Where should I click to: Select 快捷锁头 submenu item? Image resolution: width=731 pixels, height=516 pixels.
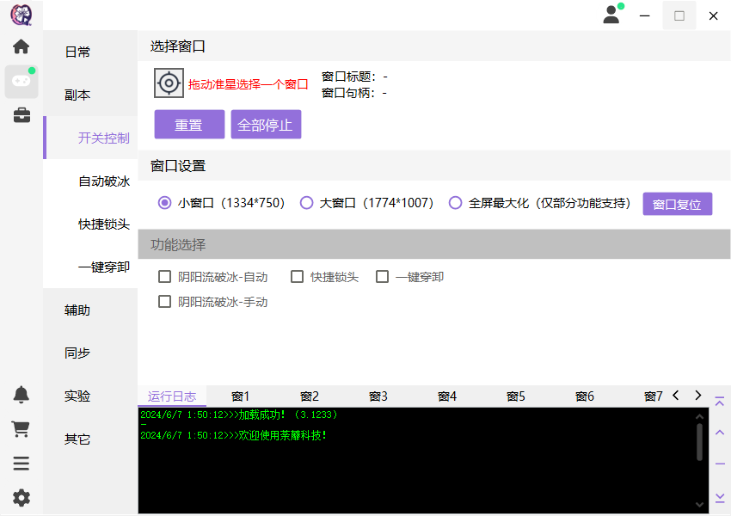coord(90,224)
